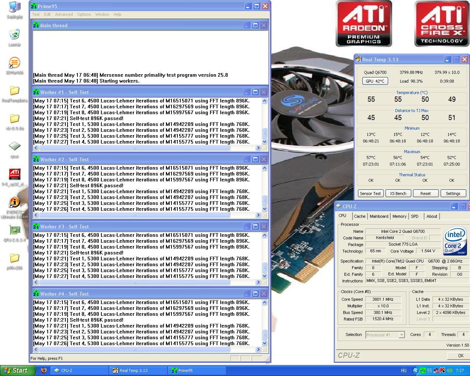This screenshot has height=376, width=470.
Task: Open the Kaspersky tray icon
Action: click(442, 370)
